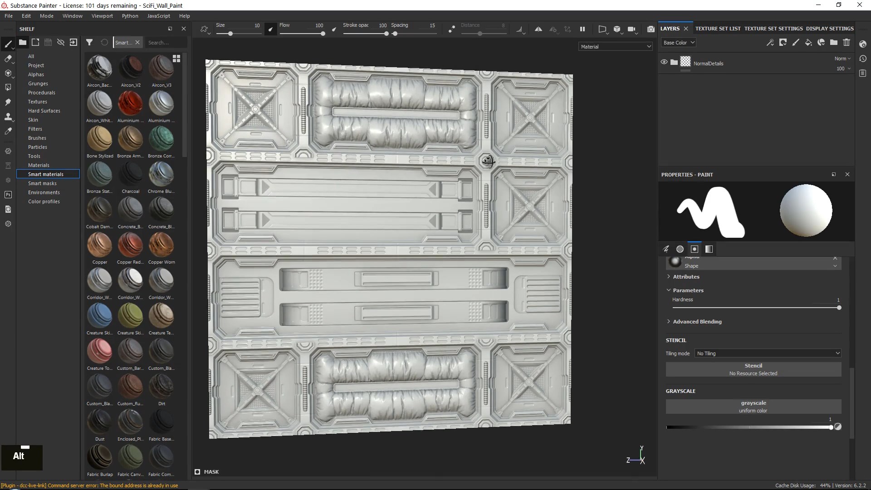
Task: Open the Material viewport mode dropdown
Action: [616, 46]
